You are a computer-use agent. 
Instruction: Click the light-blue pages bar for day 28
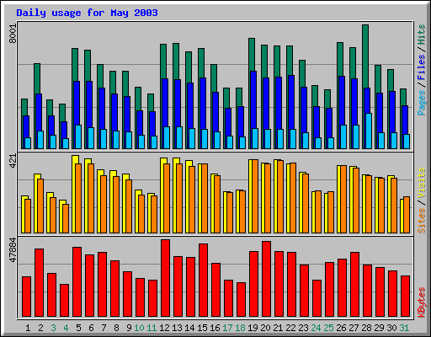(369, 131)
